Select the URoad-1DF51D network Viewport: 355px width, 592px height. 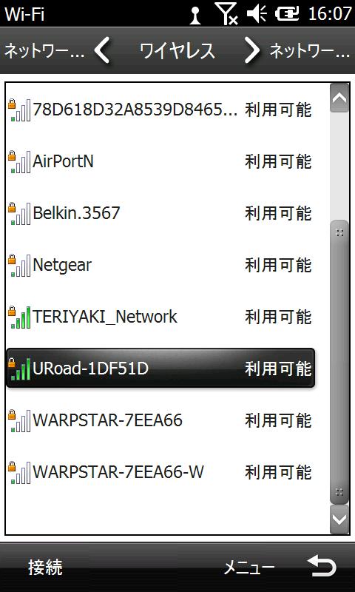(160, 368)
